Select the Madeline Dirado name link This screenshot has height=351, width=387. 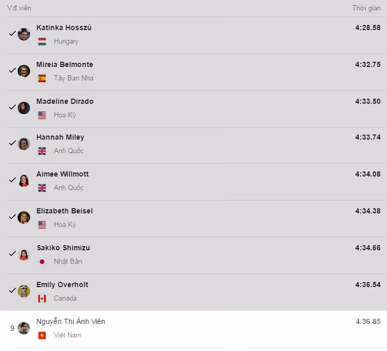pos(65,102)
